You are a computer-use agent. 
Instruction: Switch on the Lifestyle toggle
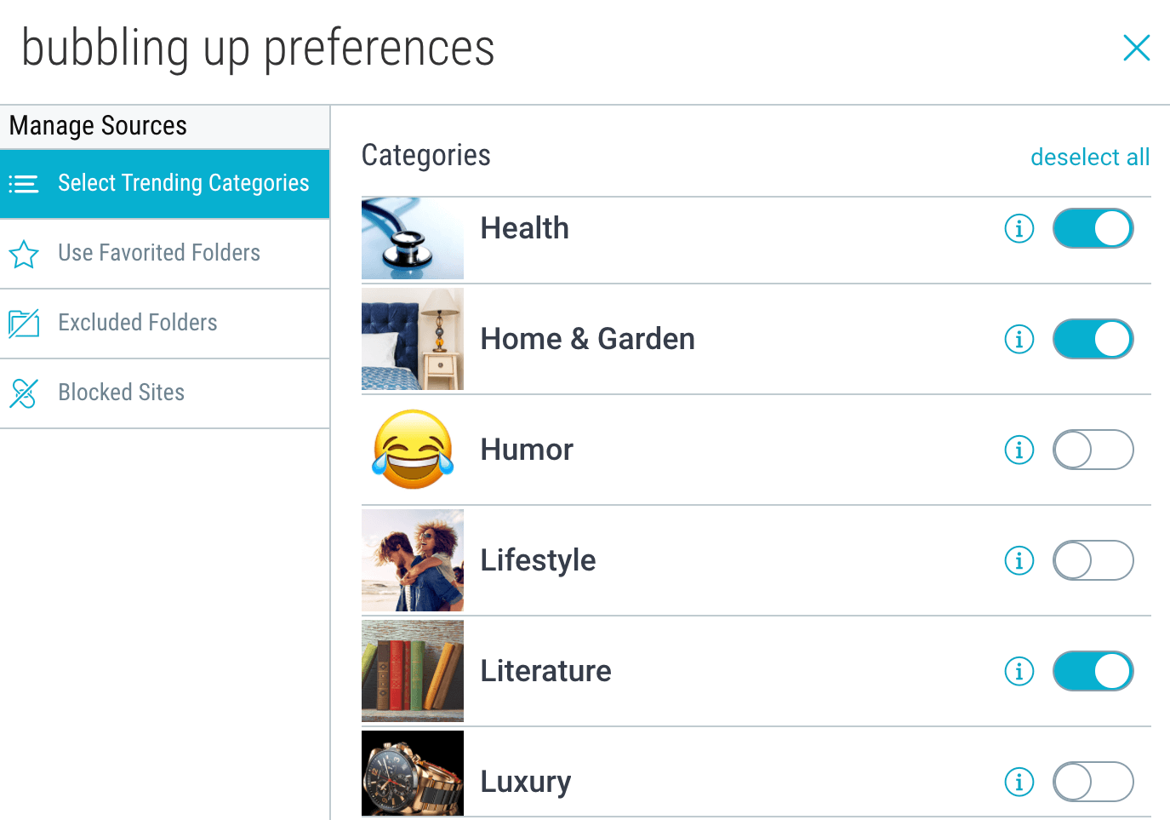[1093, 560]
